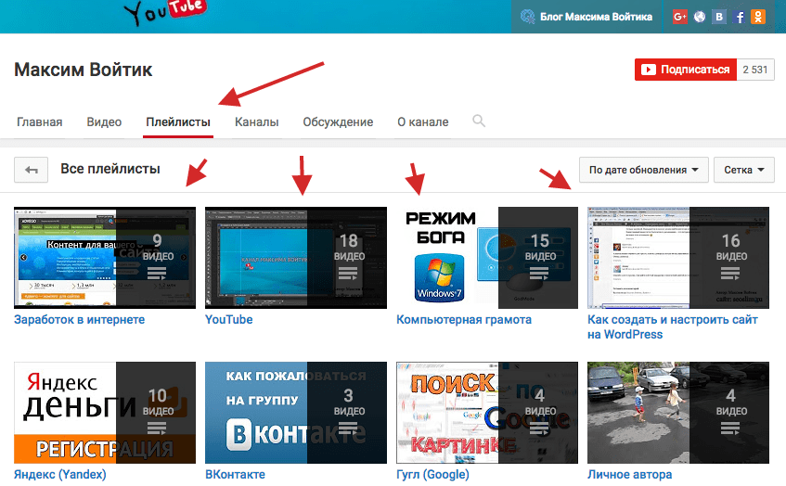Open the Facebook social link icon
The image size is (786, 486).
tap(740, 17)
